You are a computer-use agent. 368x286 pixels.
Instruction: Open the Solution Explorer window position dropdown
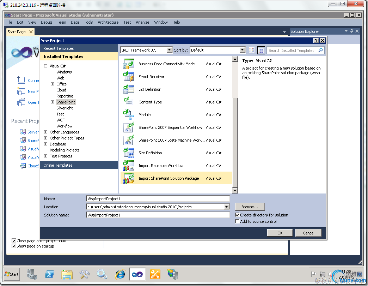point(346,31)
